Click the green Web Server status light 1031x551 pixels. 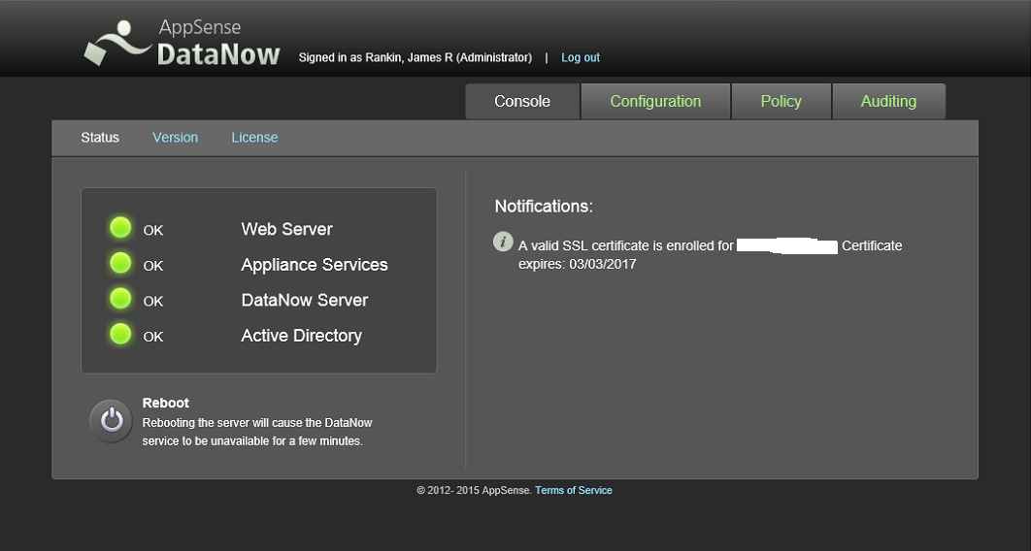coord(120,227)
